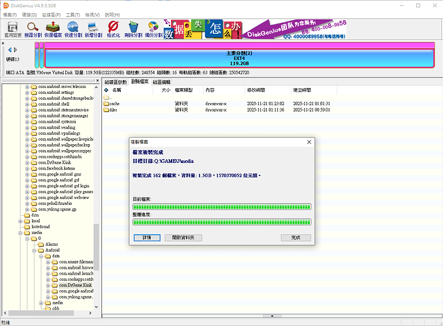Sort file list by 修改時間 column
This screenshot has height=326, width=443.
point(256,90)
